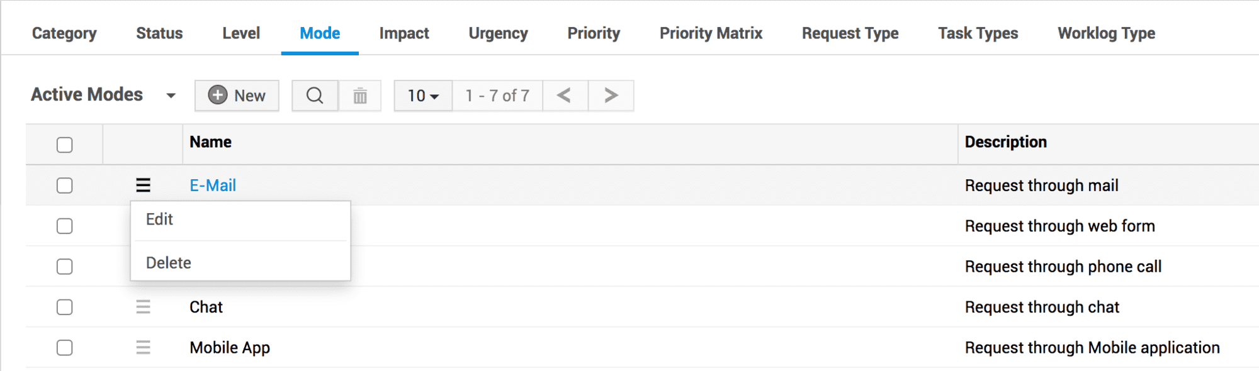This screenshot has height=371, width=1259.
Task: Go to next page arrow
Action: pos(611,96)
